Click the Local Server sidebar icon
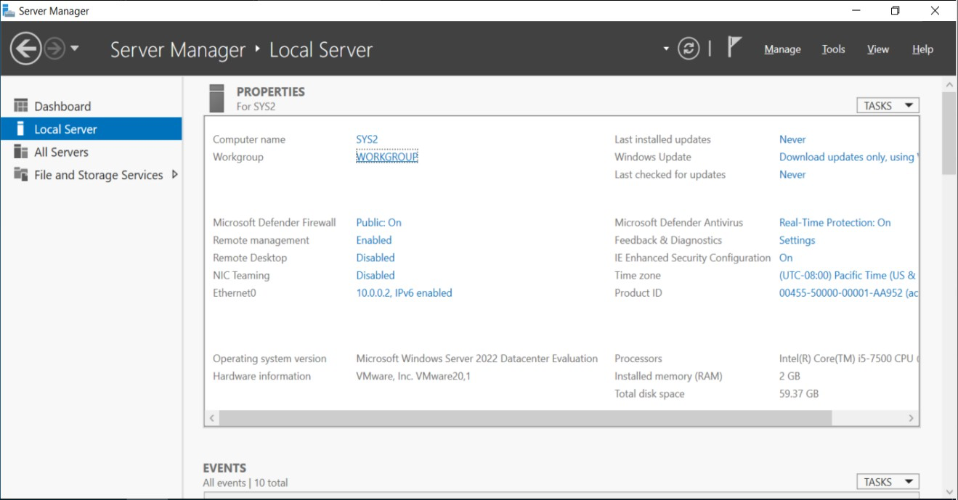 click(21, 129)
